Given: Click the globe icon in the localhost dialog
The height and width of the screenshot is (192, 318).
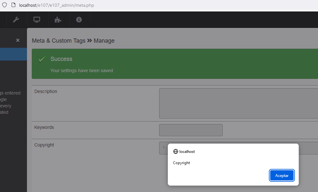Looking at the screenshot, I should pyautogui.click(x=176, y=151).
